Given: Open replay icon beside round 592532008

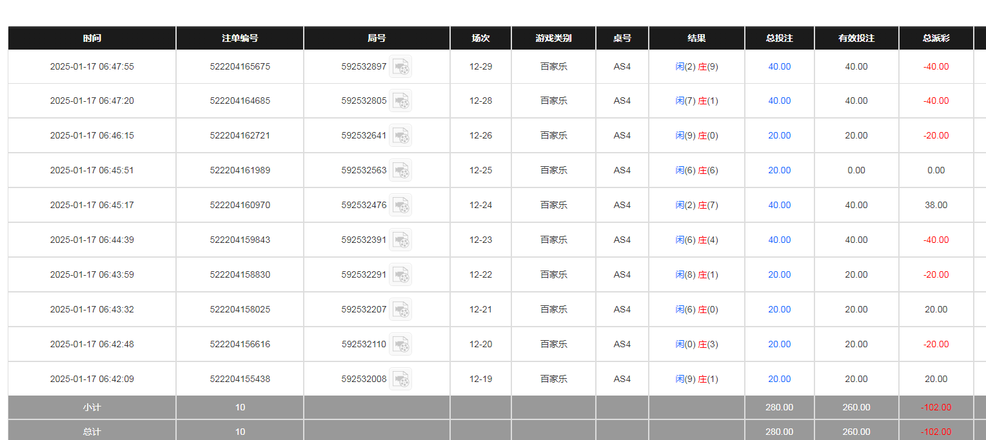Looking at the screenshot, I should point(400,379).
